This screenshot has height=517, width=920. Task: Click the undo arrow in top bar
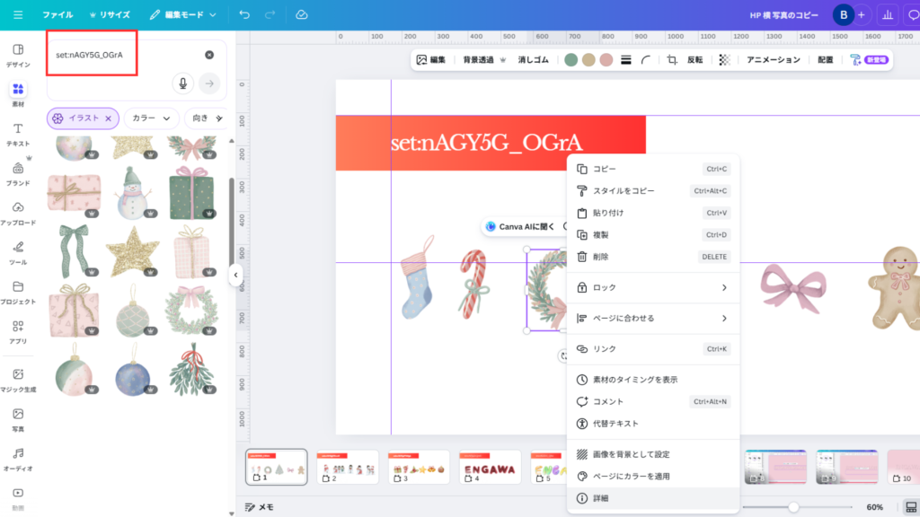click(x=244, y=14)
